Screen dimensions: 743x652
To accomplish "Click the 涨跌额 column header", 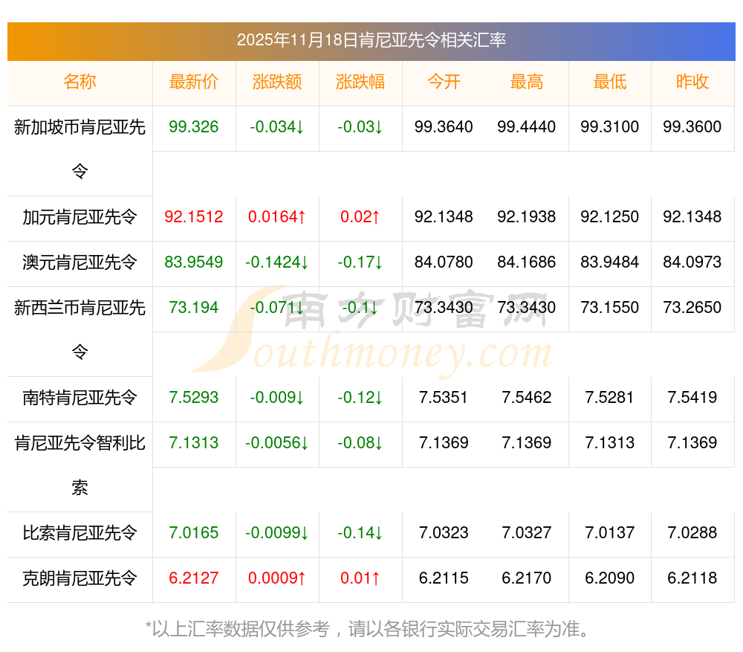I will (277, 82).
